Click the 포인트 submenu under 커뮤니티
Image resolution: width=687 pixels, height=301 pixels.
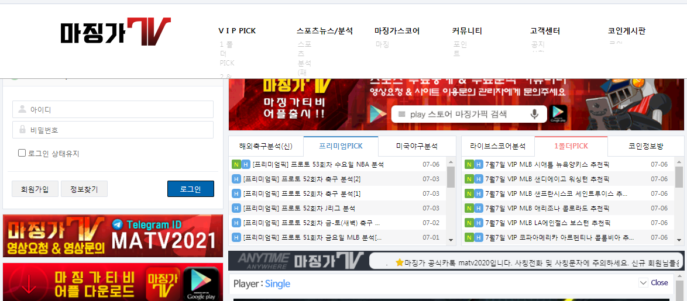[x=460, y=49]
